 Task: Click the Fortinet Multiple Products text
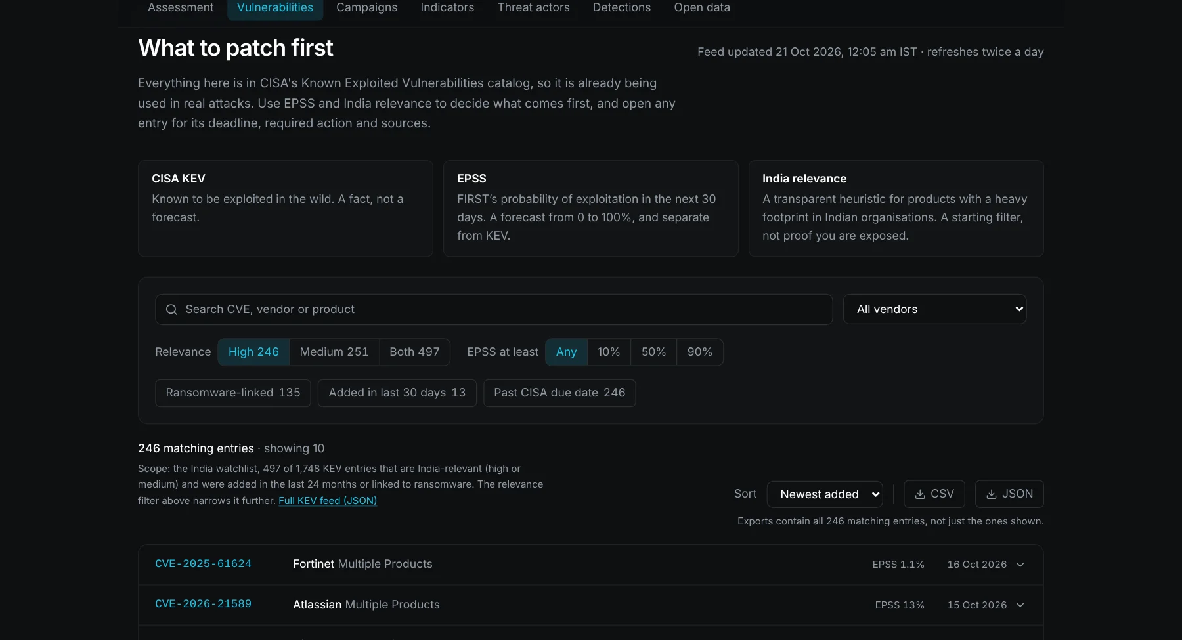(362, 564)
